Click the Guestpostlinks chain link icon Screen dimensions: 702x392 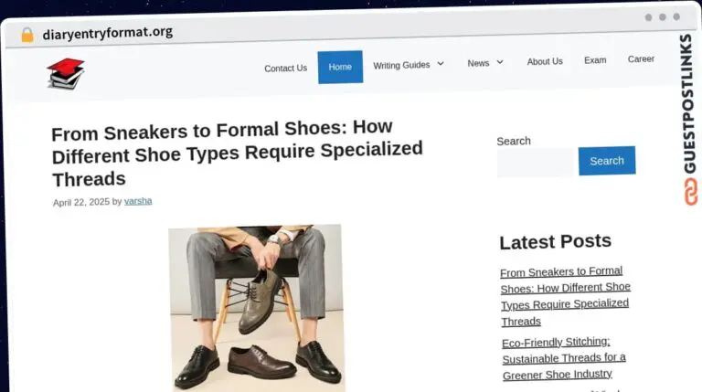pos(691,192)
